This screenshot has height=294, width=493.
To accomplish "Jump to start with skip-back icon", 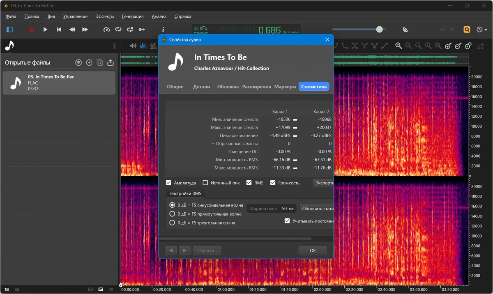I will click(59, 30).
